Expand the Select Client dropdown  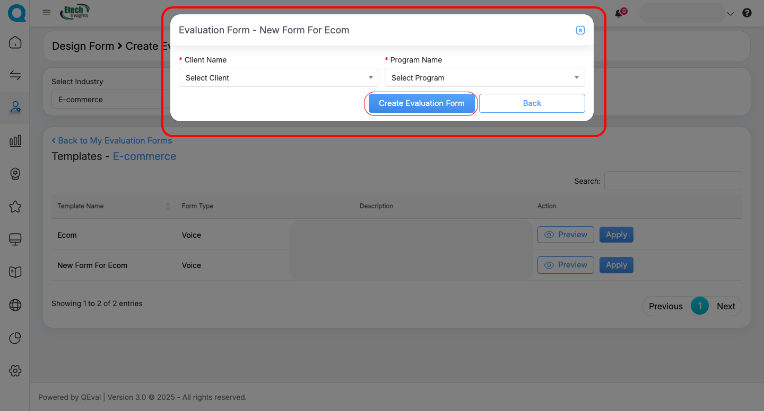coord(279,78)
